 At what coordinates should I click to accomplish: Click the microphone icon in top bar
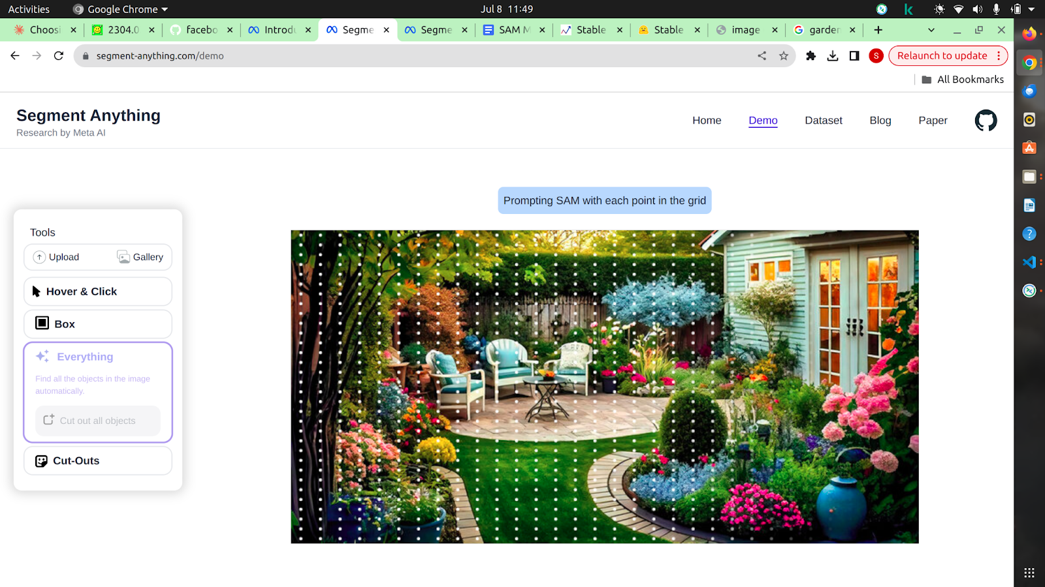(x=996, y=9)
